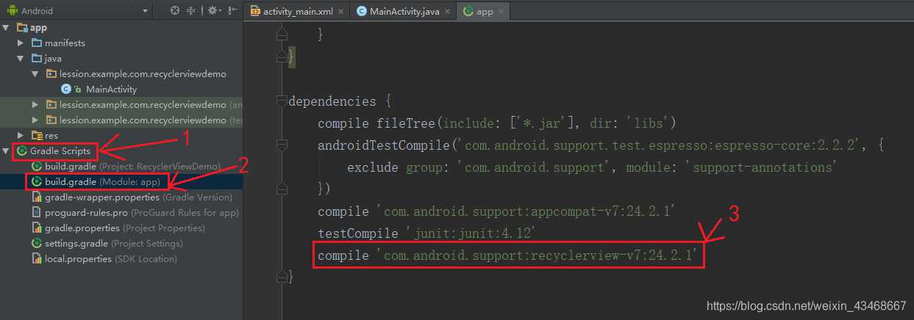Screen dimensions: 914x320
Task: Open the project panel settings gear
Action: 213,10
